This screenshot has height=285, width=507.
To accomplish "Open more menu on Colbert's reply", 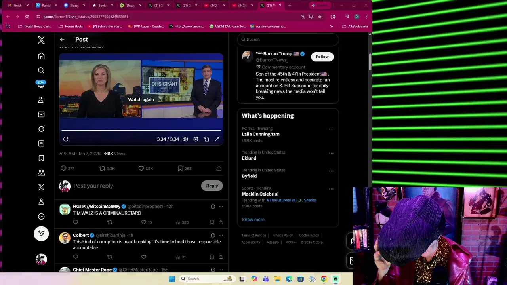I will (221, 235).
